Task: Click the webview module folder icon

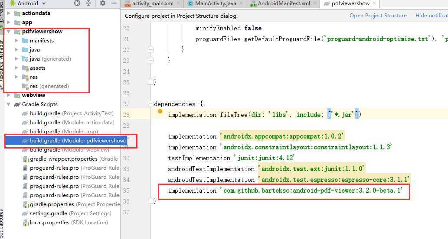Action: (x=17, y=95)
